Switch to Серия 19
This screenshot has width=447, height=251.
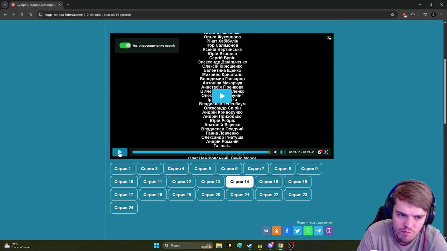[x=182, y=195]
